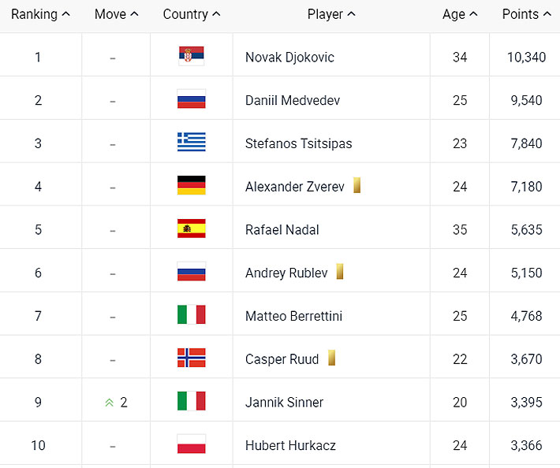Click the Polish flag icon
This screenshot has height=468, width=560.
coord(191,445)
